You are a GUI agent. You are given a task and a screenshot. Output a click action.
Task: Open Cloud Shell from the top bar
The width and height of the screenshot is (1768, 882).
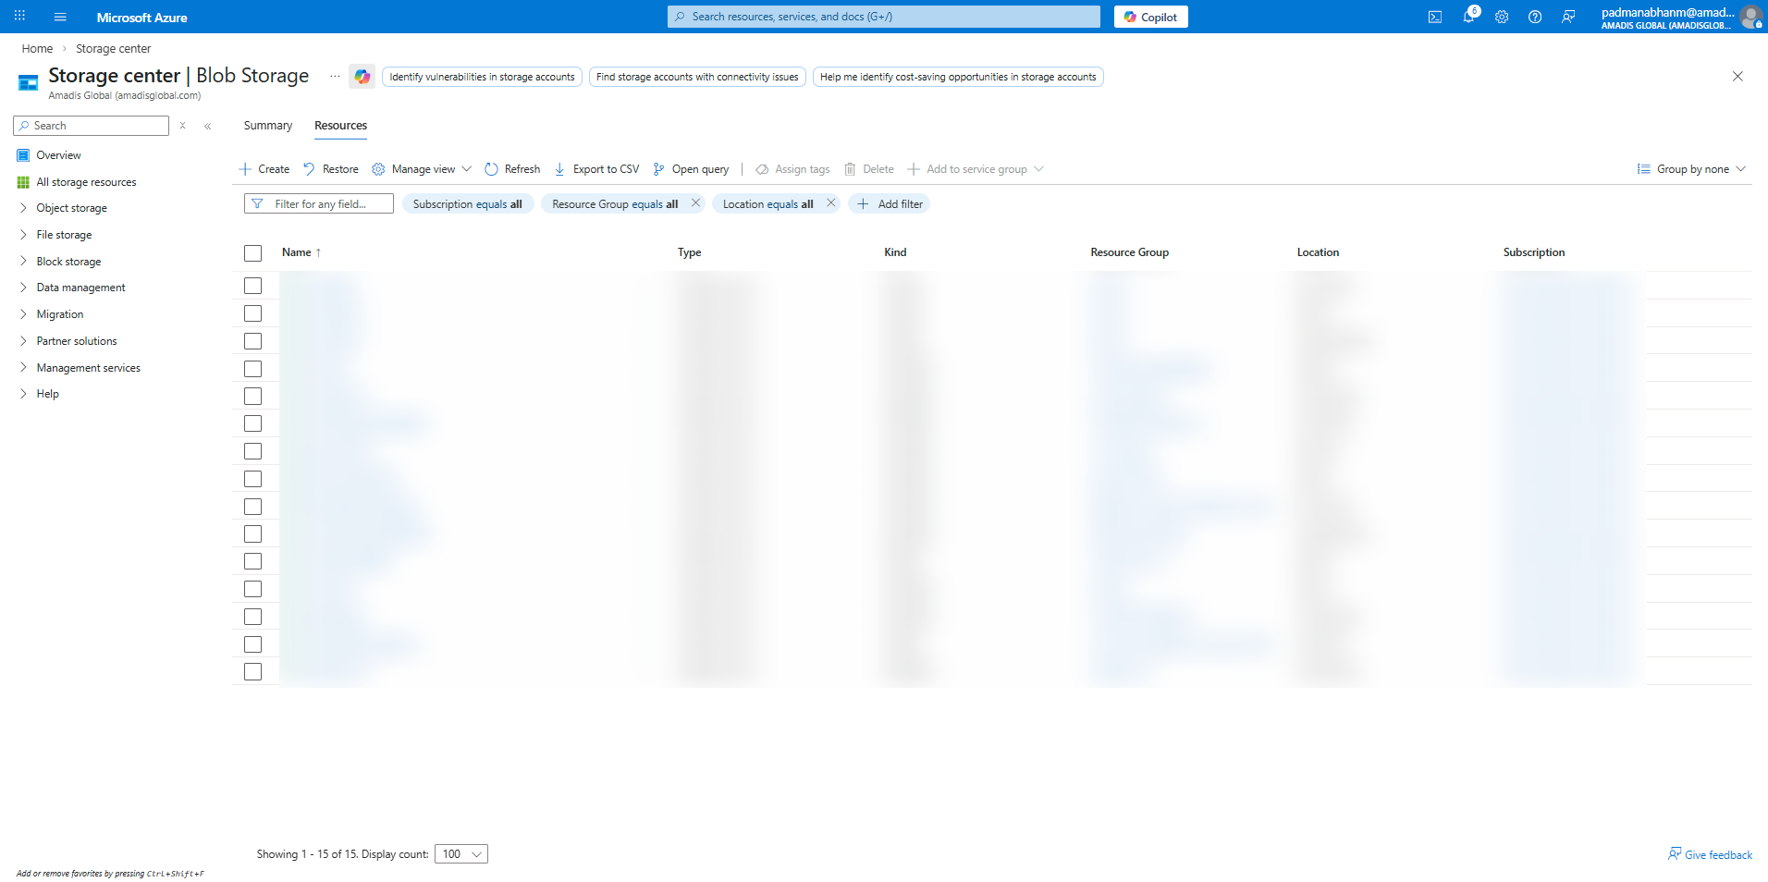1434,17
